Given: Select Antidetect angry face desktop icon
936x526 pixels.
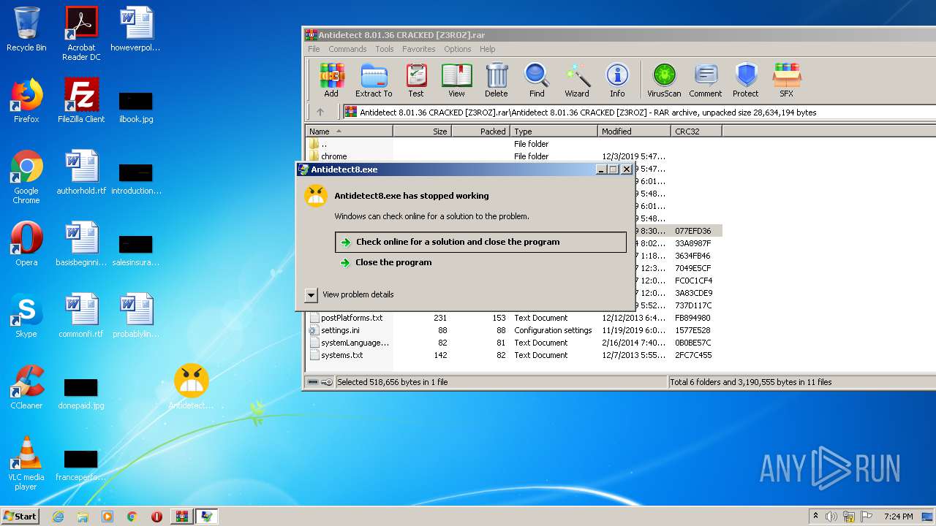Looking at the screenshot, I should pyautogui.click(x=192, y=387).
